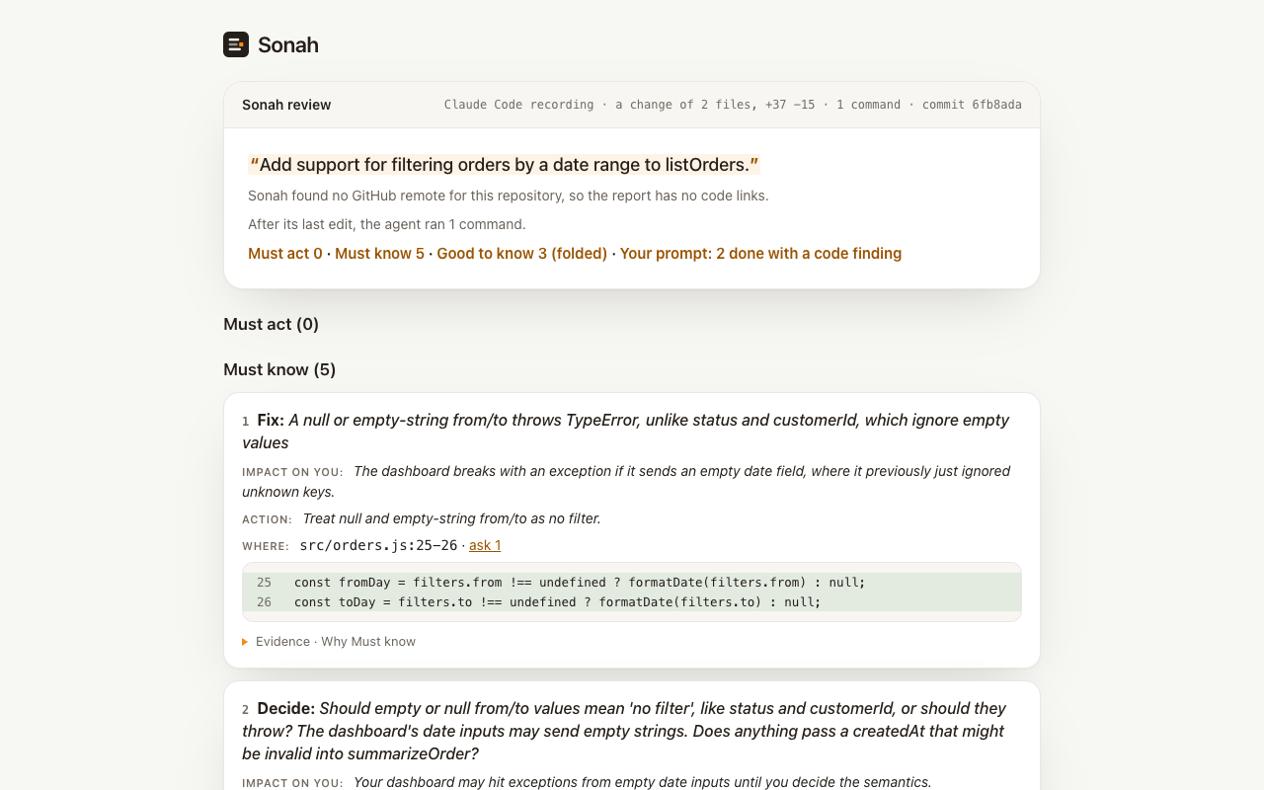Jump to 'Must act 0' summary link

coord(285,254)
